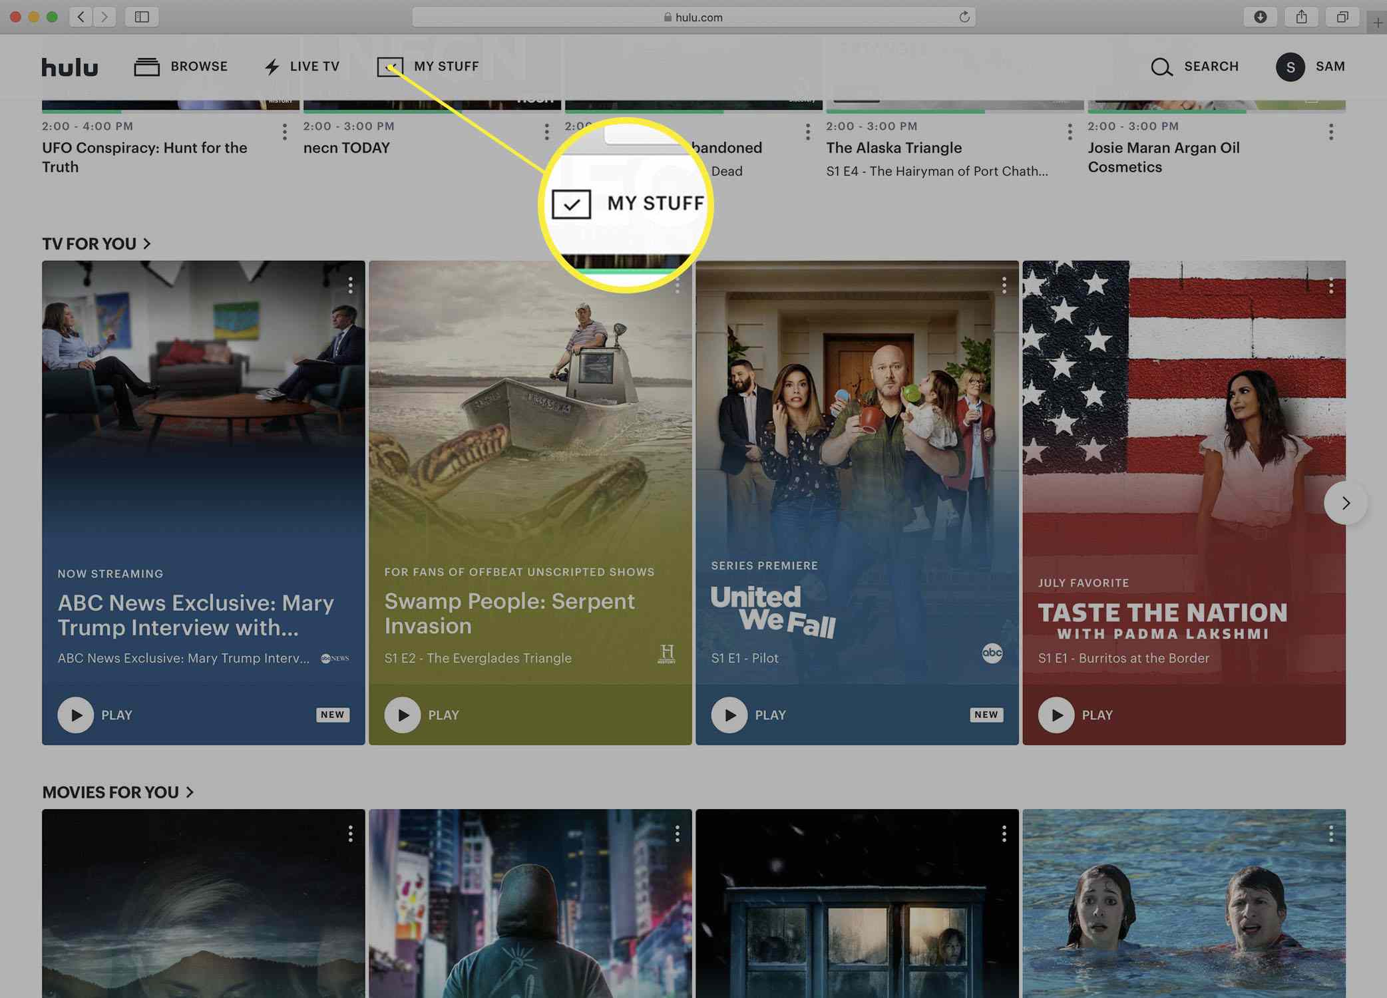Click the ABC network logo on United We Fall
The height and width of the screenshot is (998, 1387).
992,653
